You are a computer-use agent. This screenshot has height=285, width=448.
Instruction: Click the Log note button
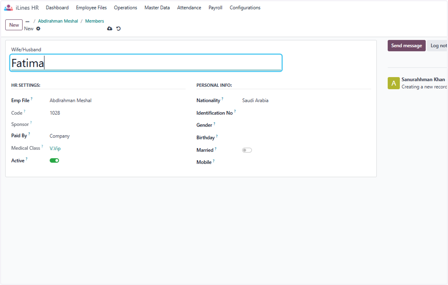[x=438, y=45]
